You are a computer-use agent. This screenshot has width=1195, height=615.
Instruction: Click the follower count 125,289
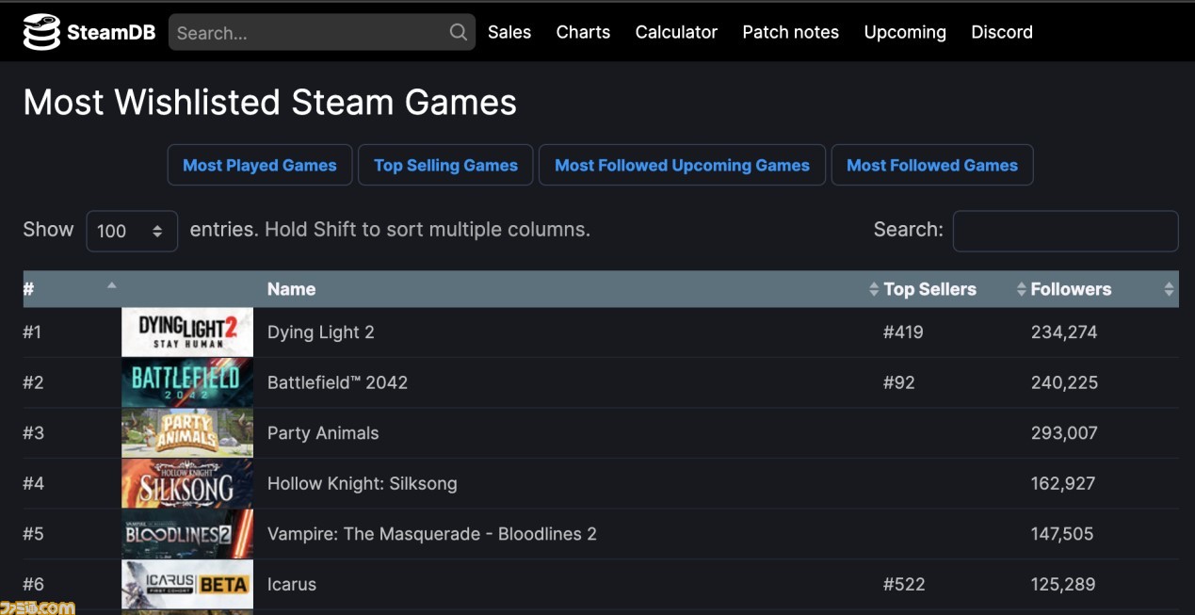pyautogui.click(x=1063, y=584)
